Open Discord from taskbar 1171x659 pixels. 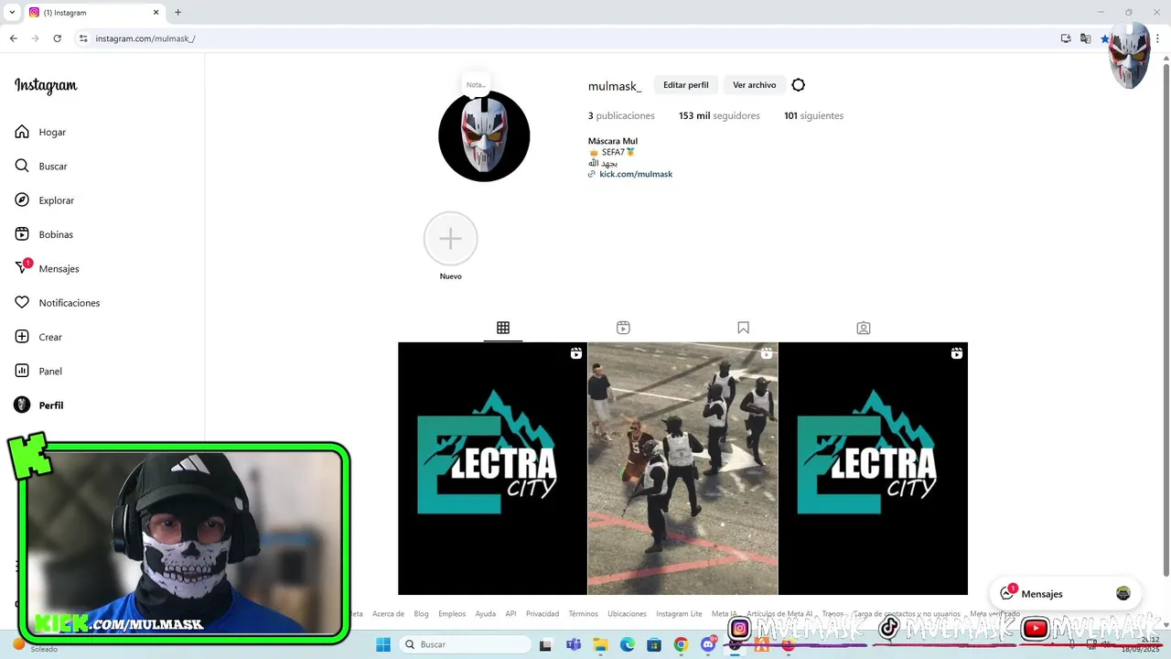click(x=708, y=644)
